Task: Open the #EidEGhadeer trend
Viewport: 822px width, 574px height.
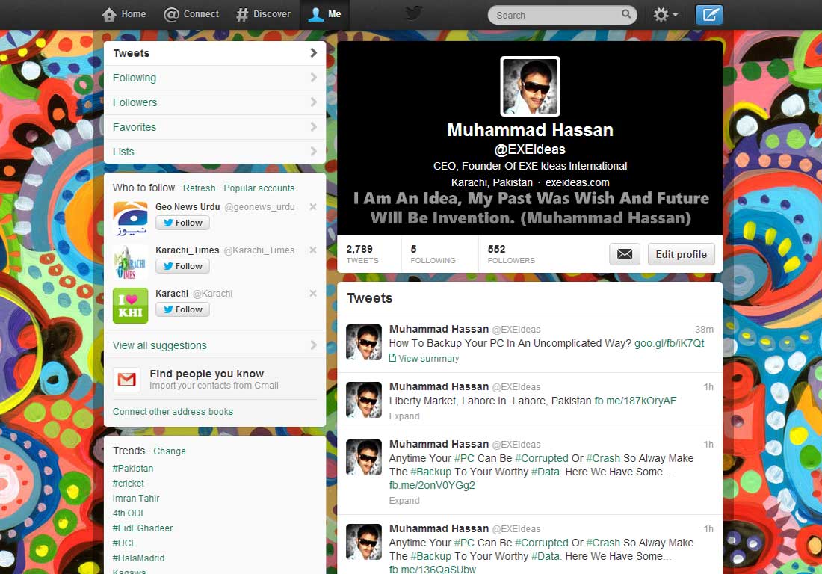Action: [143, 528]
